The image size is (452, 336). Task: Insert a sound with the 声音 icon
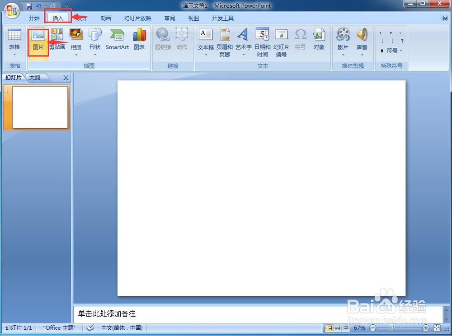pos(362,35)
